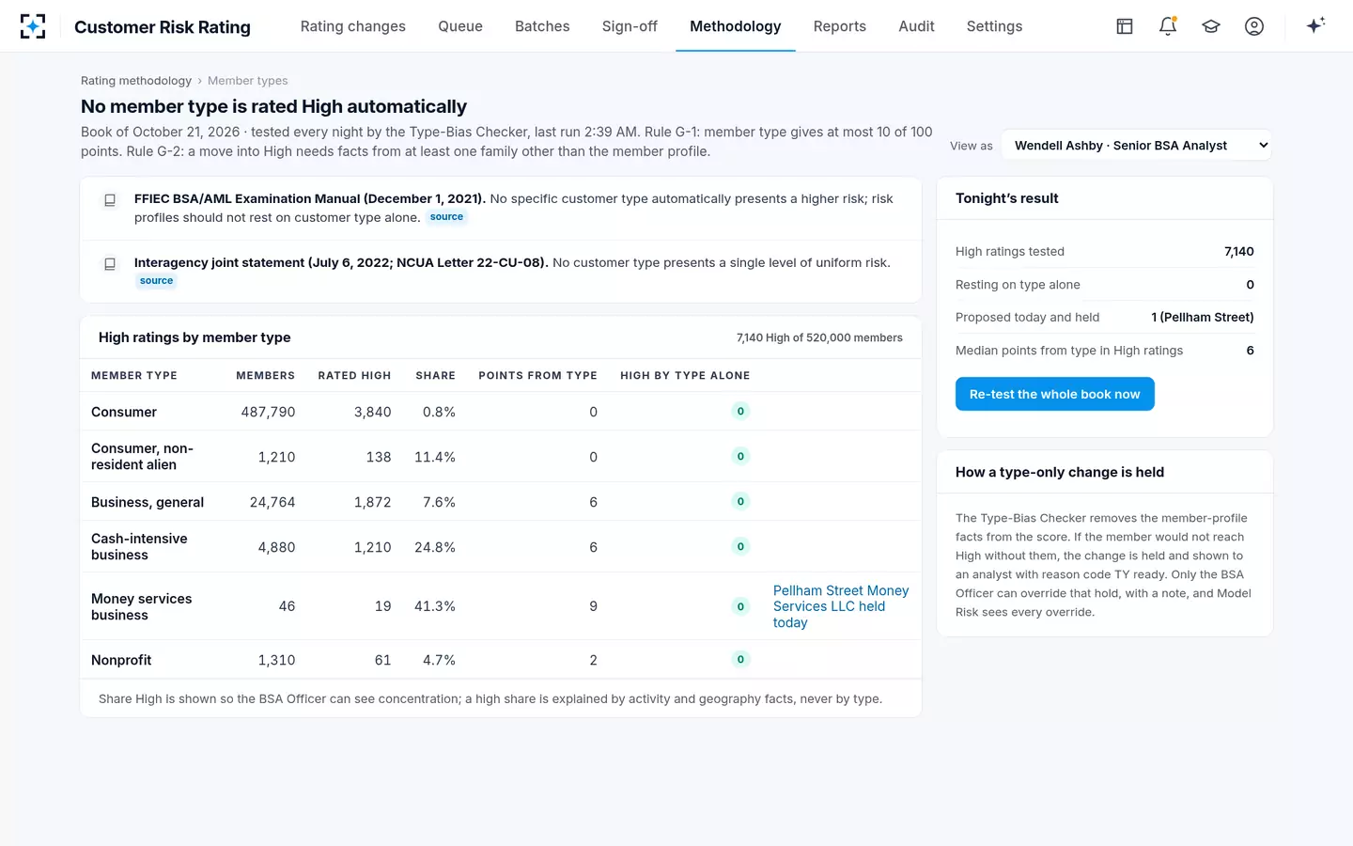The image size is (1353, 846).
Task: Click the zero badge in Money services business row
Action: 740,606
